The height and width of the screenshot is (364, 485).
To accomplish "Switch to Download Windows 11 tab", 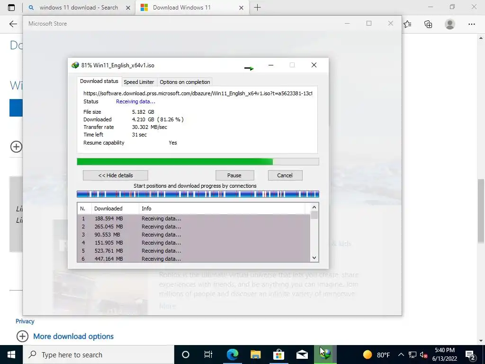I will pyautogui.click(x=191, y=8).
